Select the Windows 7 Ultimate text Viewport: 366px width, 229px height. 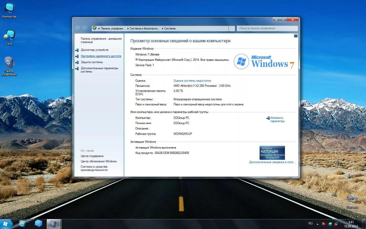click(x=147, y=54)
